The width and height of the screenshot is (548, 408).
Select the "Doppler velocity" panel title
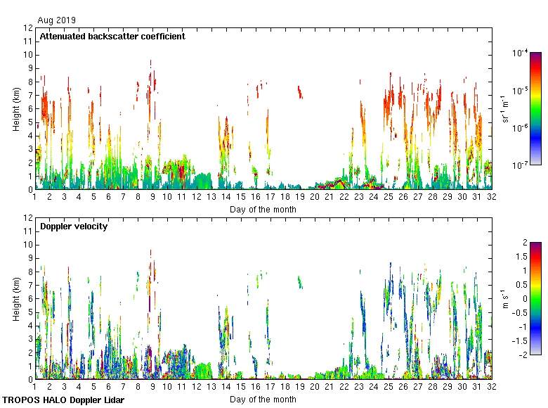point(73,227)
